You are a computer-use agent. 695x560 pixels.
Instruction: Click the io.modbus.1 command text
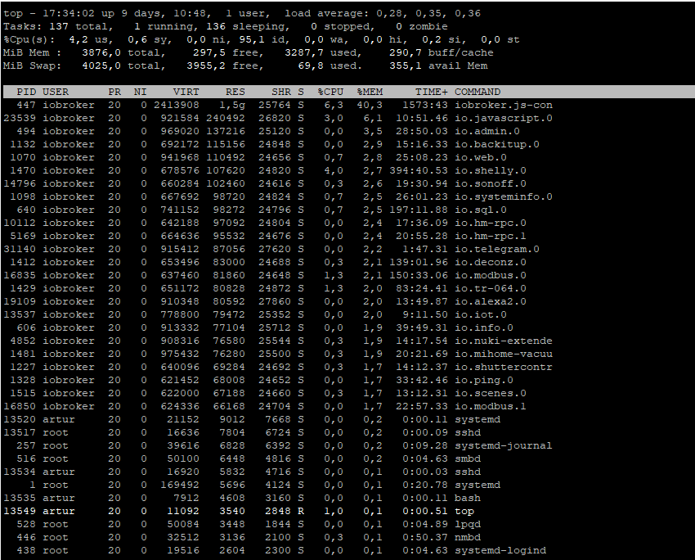491,406
